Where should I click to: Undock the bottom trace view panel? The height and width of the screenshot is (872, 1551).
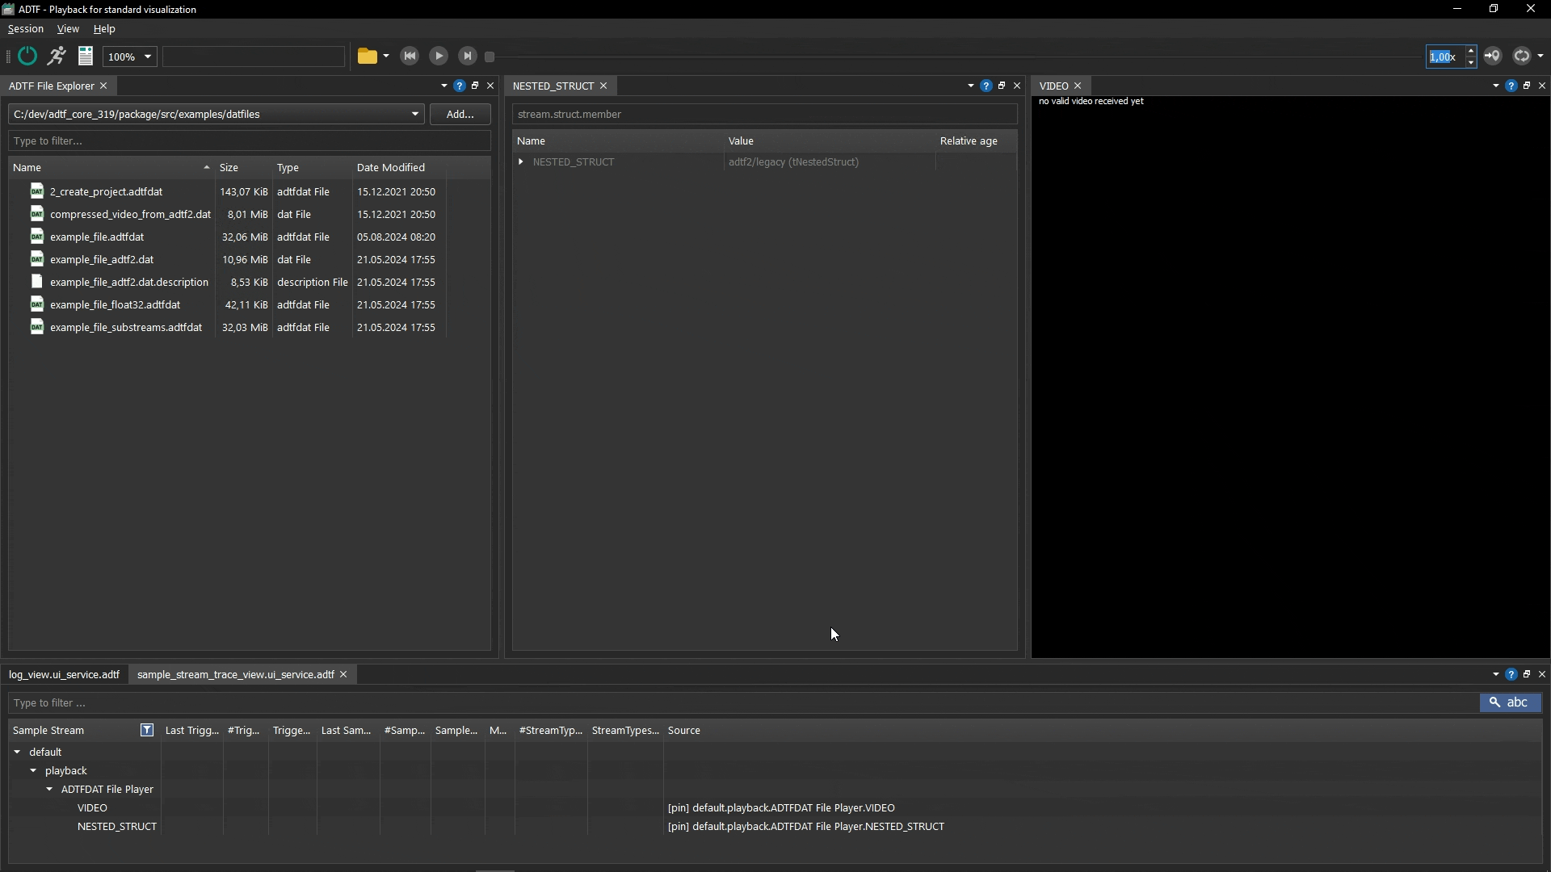tap(1527, 674)
